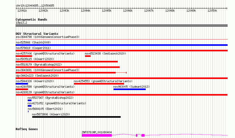Click the small blue nsv5527367 variant bar
Image resolution: width=235 pixels, height=138 pixels.
(x=30, y=100)
